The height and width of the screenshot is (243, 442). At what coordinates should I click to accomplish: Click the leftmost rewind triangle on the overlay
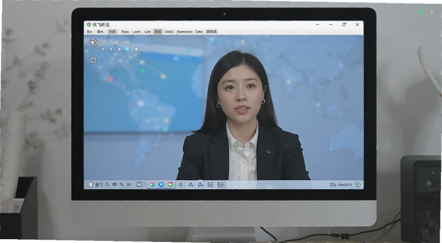pyautogui.click(x=103, y=49)
